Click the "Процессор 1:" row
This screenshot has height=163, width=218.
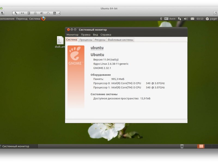129,87
